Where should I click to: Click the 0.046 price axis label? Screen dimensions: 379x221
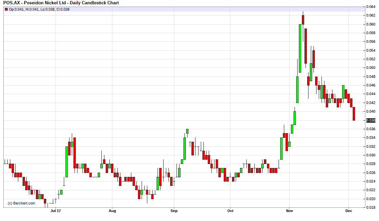pos(371,85)
